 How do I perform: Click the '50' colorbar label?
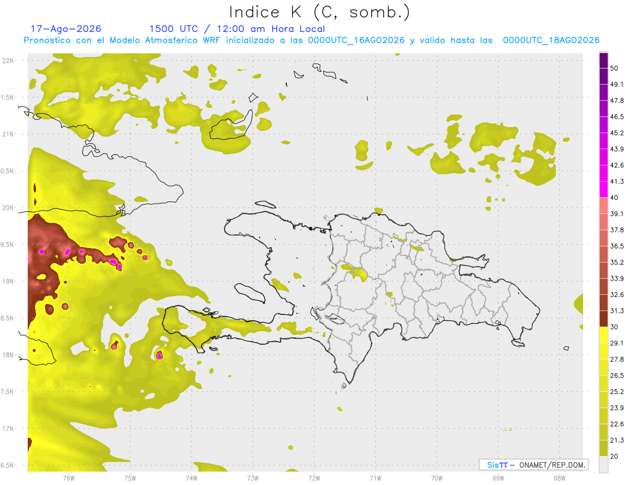coord(614,69)
